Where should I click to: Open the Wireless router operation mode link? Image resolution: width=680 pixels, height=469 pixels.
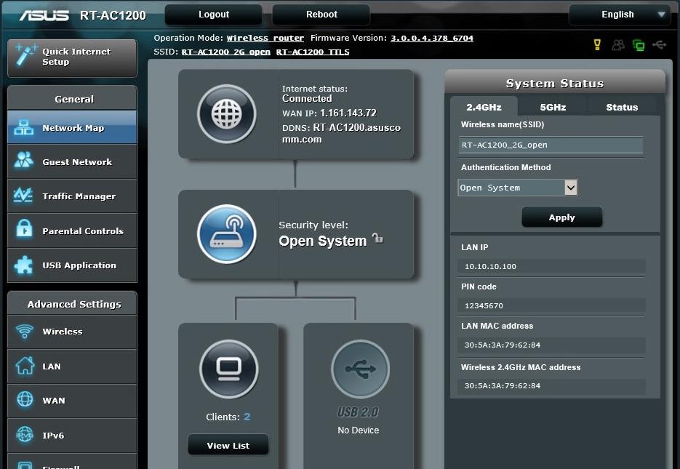265,38
